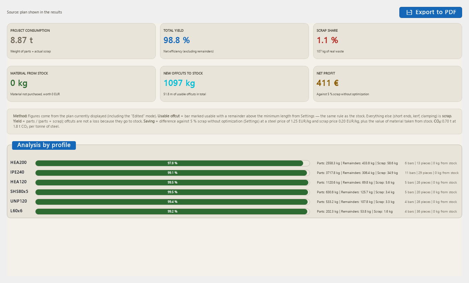Click the IPE240 yield progress bar

tap(172, 173)
